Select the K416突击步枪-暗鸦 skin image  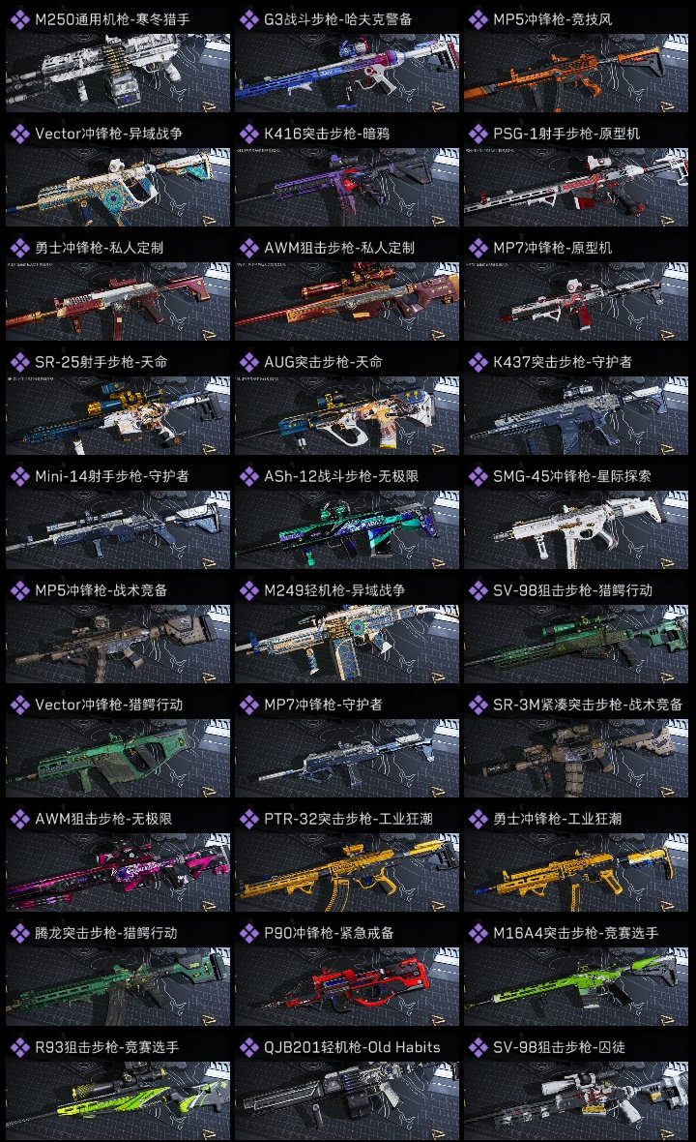click(x=347, y=187)
